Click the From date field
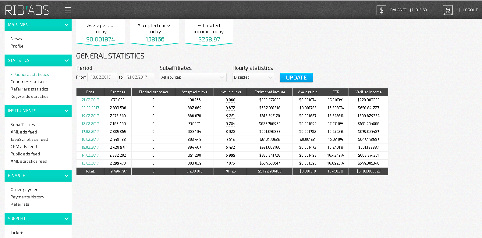This screenshot has width=482, height=238. 102,77
